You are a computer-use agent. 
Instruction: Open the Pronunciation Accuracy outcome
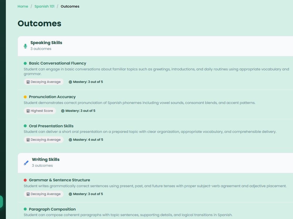coord(52,97)
